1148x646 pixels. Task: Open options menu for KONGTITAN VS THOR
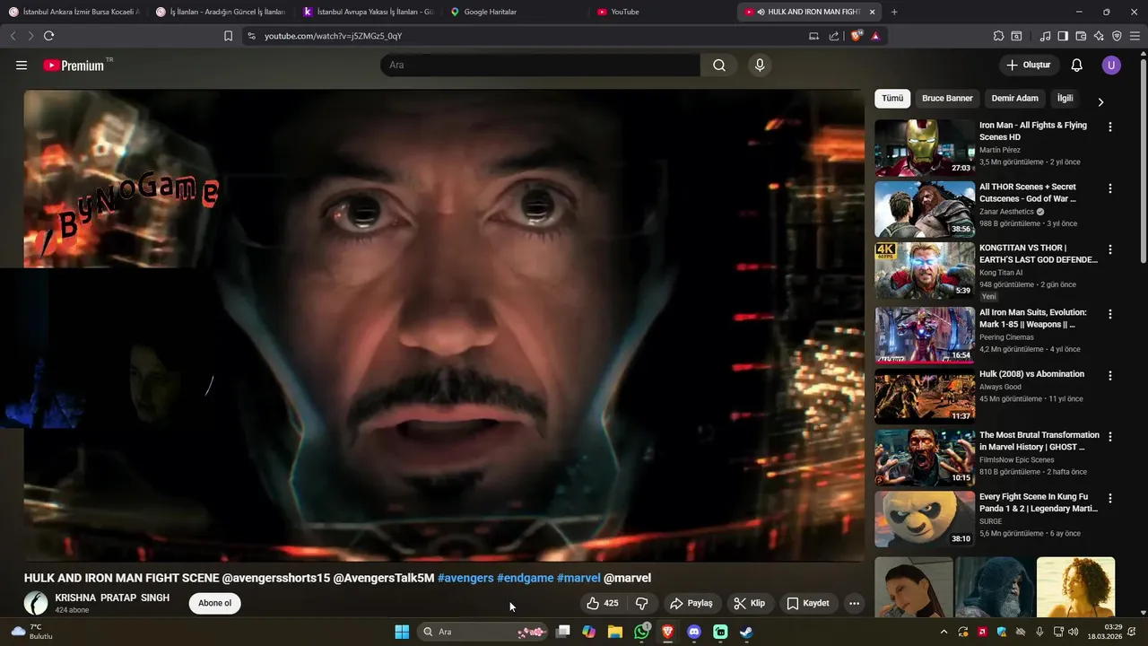[x=1110, y=249]
